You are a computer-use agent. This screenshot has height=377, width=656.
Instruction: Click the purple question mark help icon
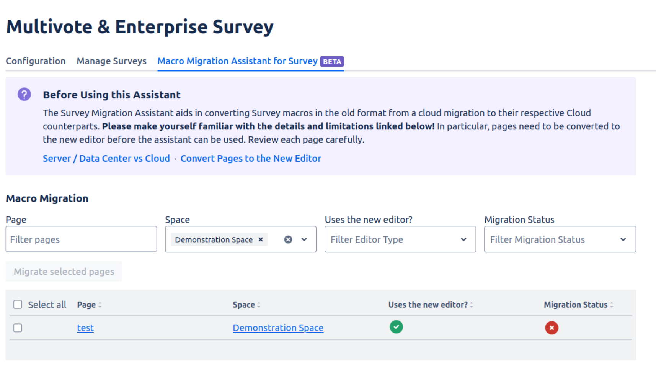point(24,94)
